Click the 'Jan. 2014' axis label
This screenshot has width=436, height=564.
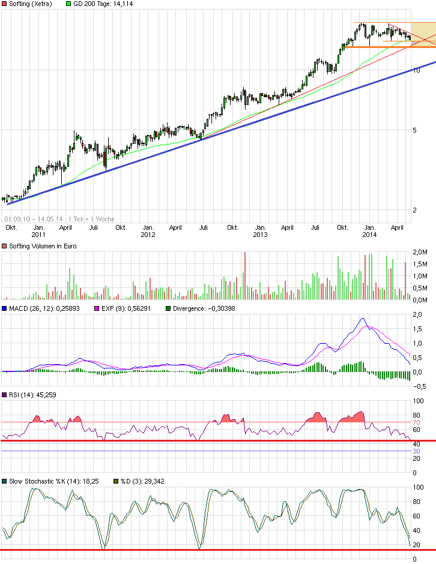click(369, 231)
